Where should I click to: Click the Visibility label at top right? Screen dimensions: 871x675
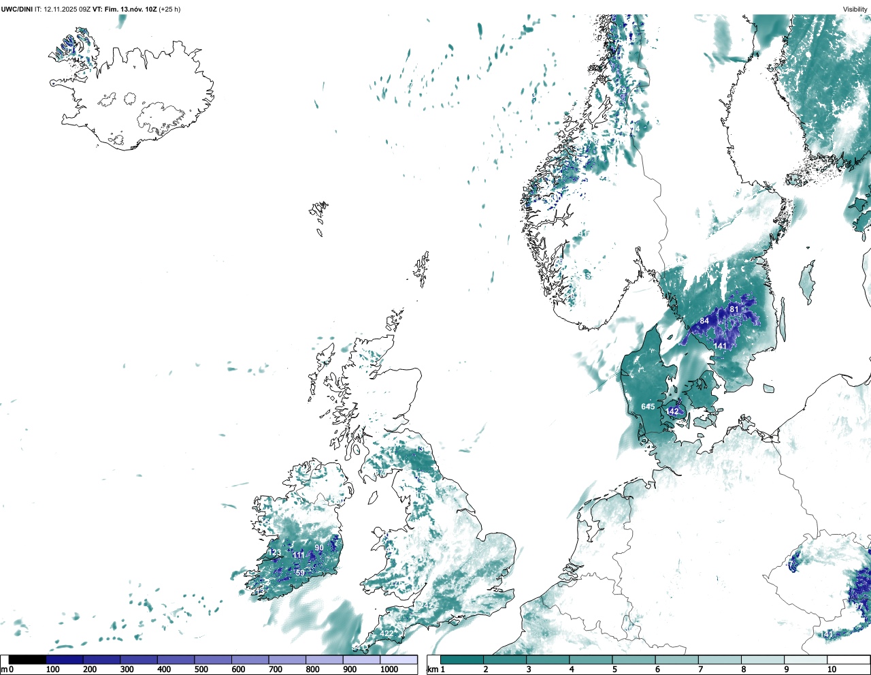tap(855, 9)
